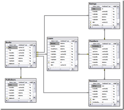Click scroll-up arrow in Members table
This screenshot has height=110, width=124.
(118, 44)
